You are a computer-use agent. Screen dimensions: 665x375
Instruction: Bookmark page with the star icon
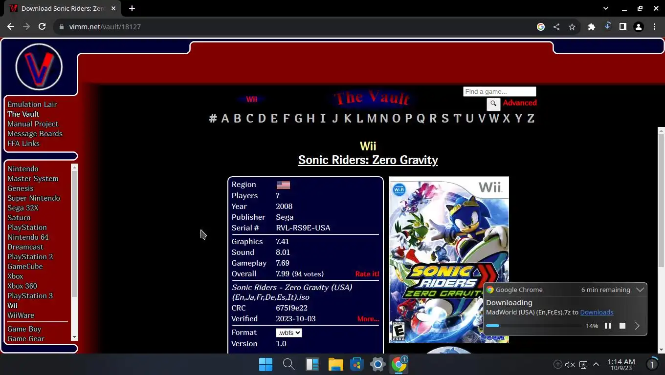coord(572,27)
